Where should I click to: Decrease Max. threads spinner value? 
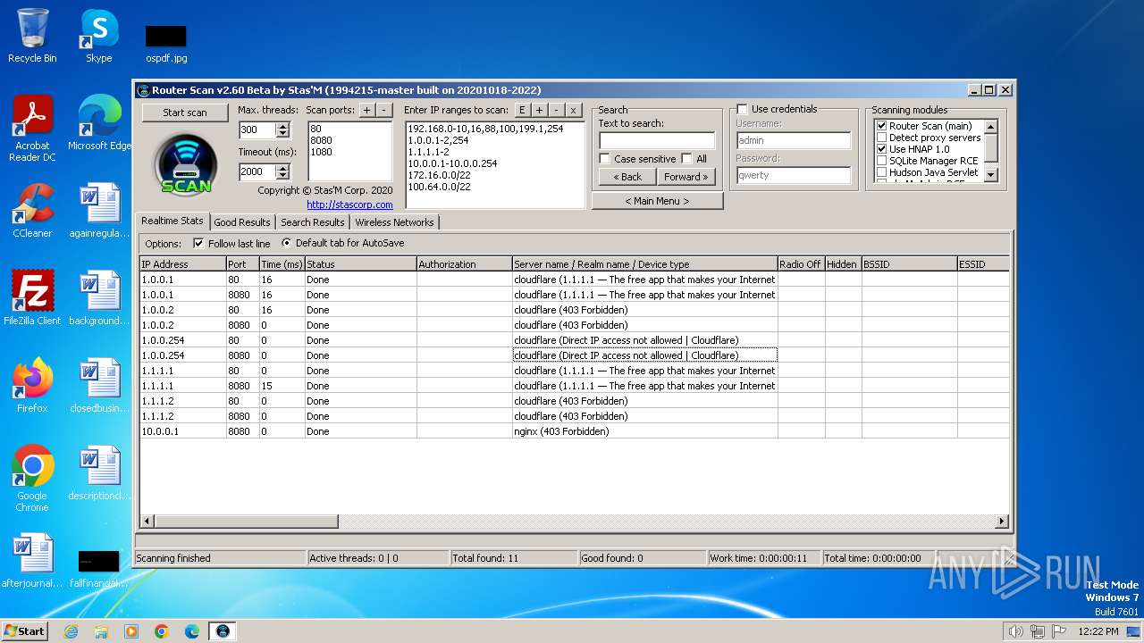[x=282, y=134]
